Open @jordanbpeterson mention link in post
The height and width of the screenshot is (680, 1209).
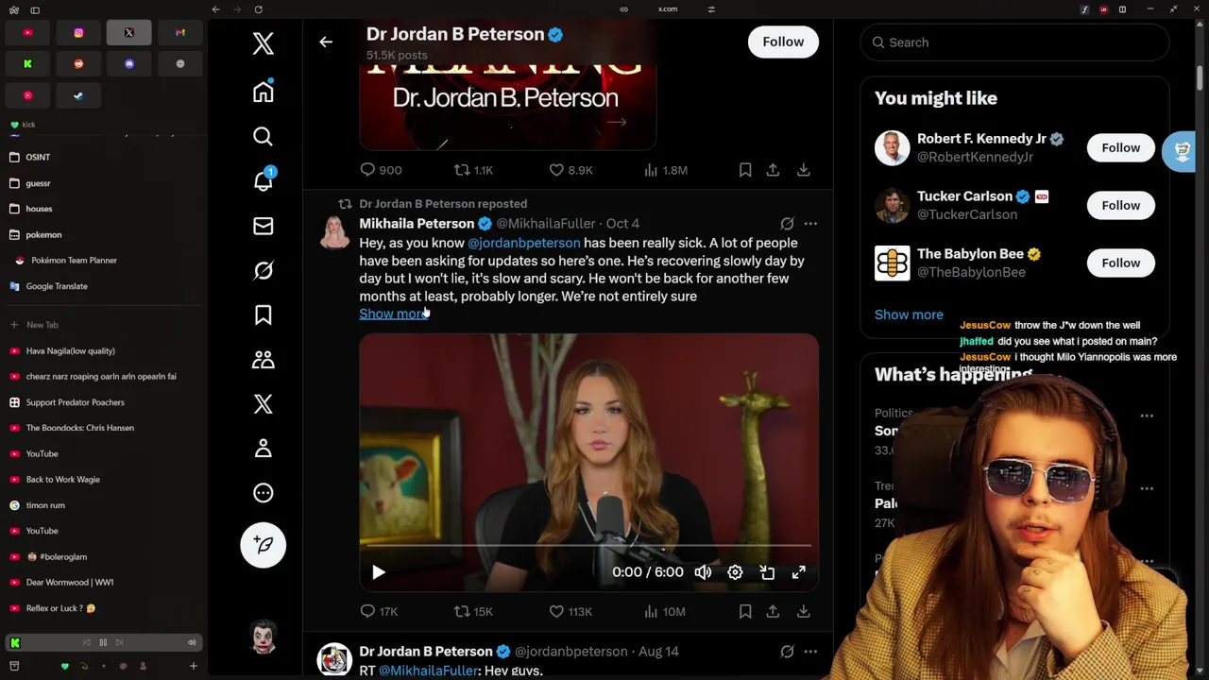coord(524,243)
